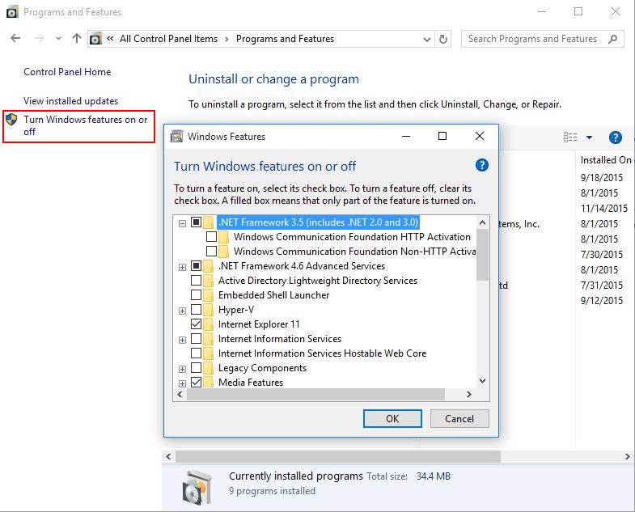The image size is (635, 512).
Task: Click Cancel in Windows Features dialog
Action: pos(459,418)
